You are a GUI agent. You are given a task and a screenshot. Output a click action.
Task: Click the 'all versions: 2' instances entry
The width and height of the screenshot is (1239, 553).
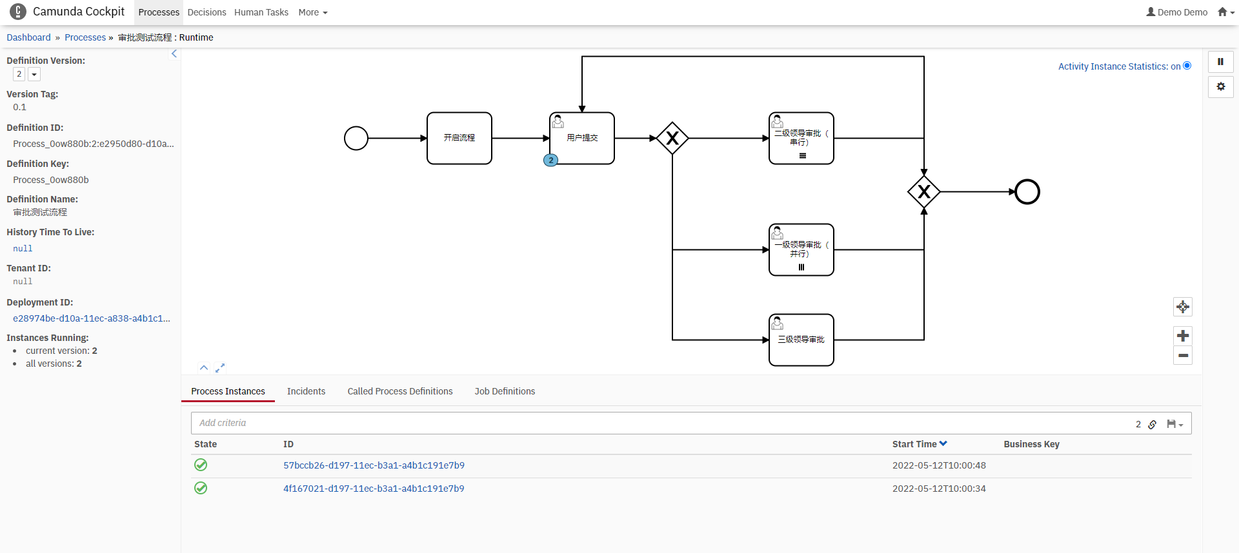tap(54, 364)
